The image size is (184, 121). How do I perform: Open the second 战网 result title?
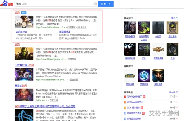pos(17,45)
